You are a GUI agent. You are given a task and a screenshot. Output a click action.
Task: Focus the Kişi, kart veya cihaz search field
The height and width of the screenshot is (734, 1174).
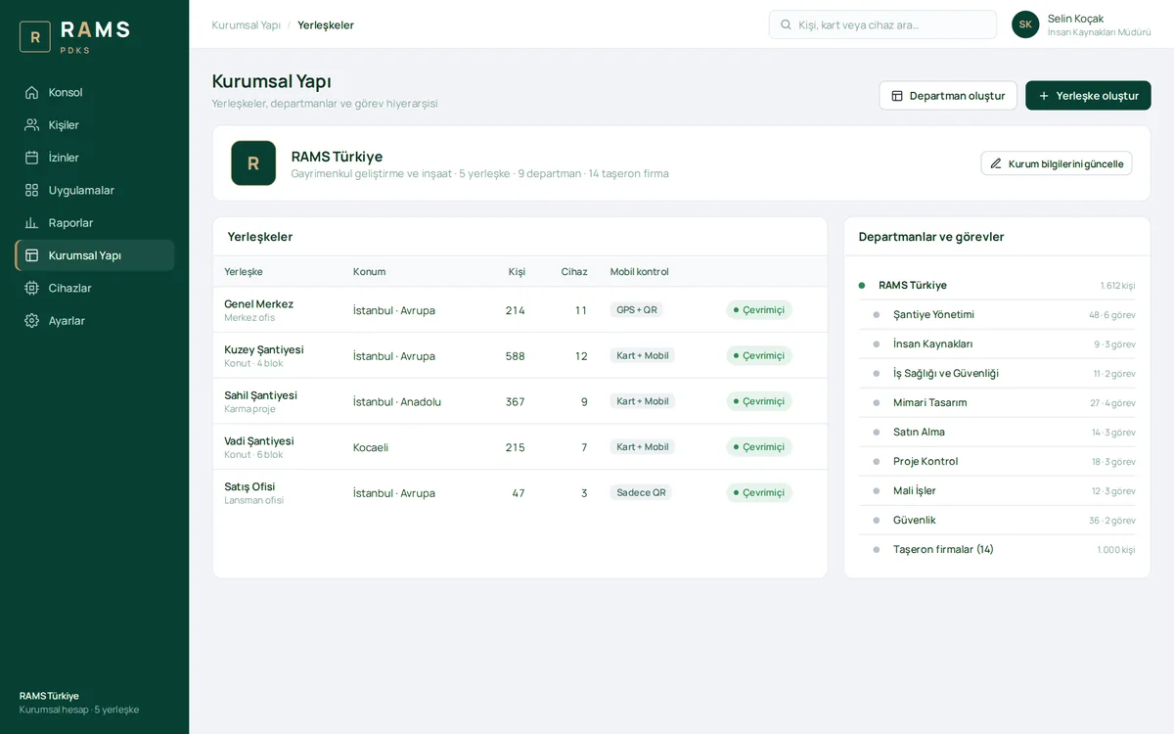(x=882, y=24)
